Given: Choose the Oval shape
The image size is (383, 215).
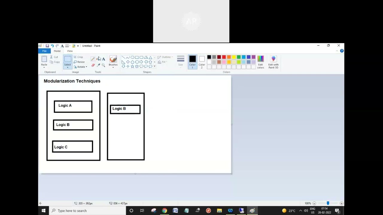Looking at the screenshot, I should (x=132, y=57).
